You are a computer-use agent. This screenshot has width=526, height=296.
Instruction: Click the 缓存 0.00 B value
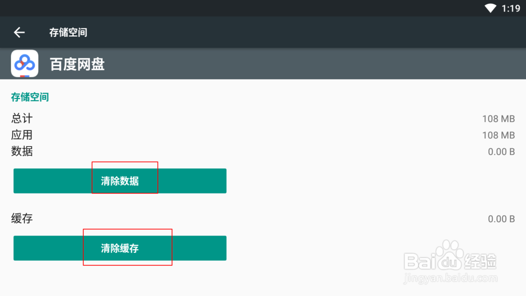pyautogui.click(x=501, y=219)
